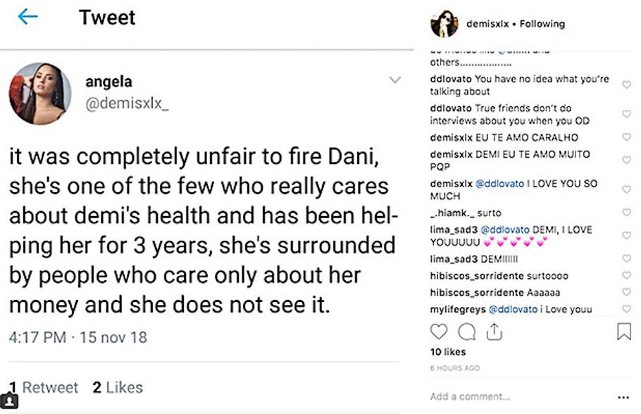Screen dimensions: 641x414
Task: Like the mylifegreys comment
Action: point(626,309)
